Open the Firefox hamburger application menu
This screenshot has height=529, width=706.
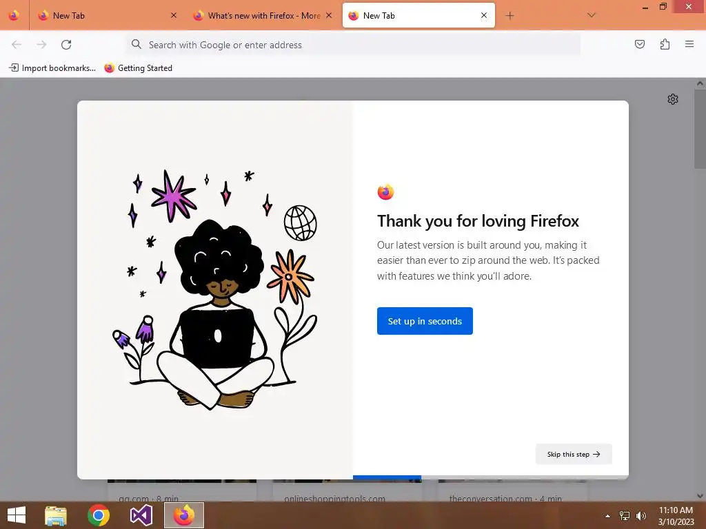click(x=689, y=44)
